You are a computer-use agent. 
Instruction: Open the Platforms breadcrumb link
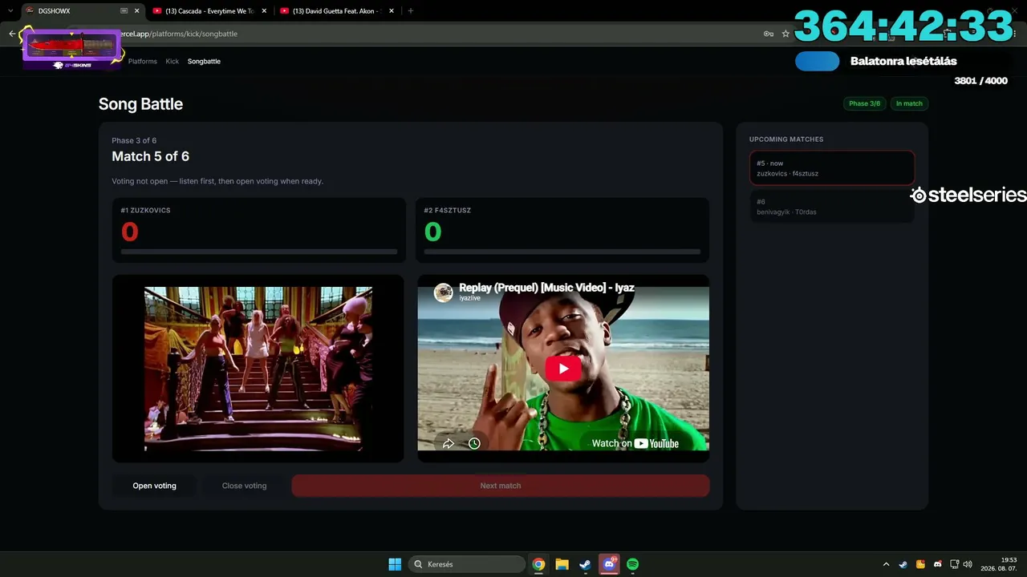143,61
